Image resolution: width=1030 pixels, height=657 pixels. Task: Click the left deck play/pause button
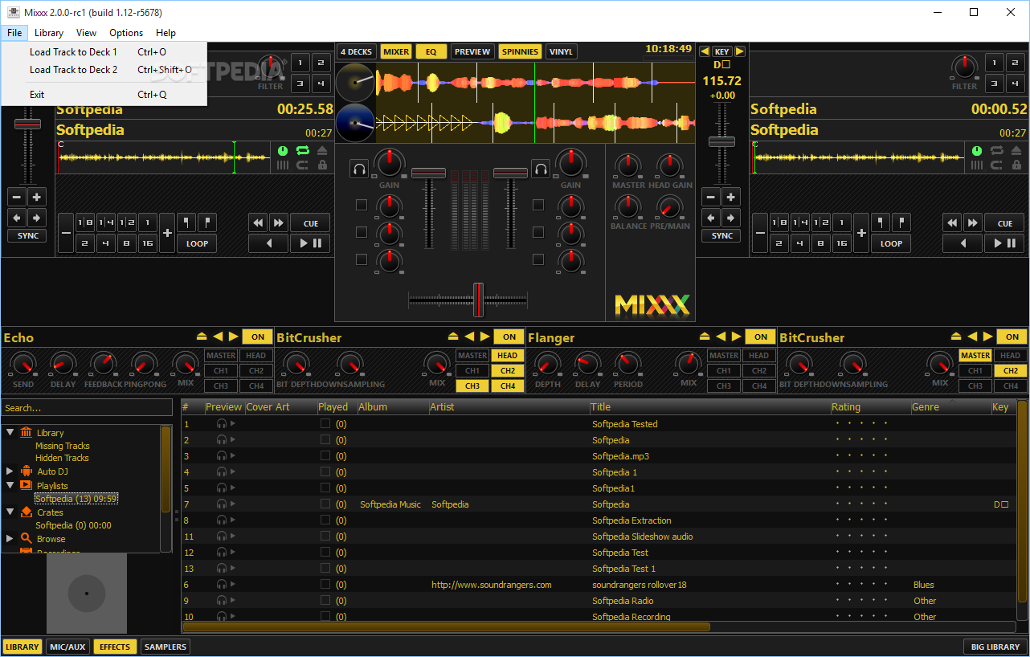pos(310,243)
